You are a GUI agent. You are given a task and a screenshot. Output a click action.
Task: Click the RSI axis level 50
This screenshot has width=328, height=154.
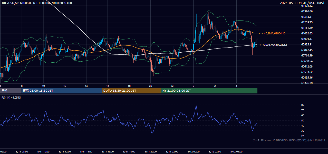coord(303,120)
